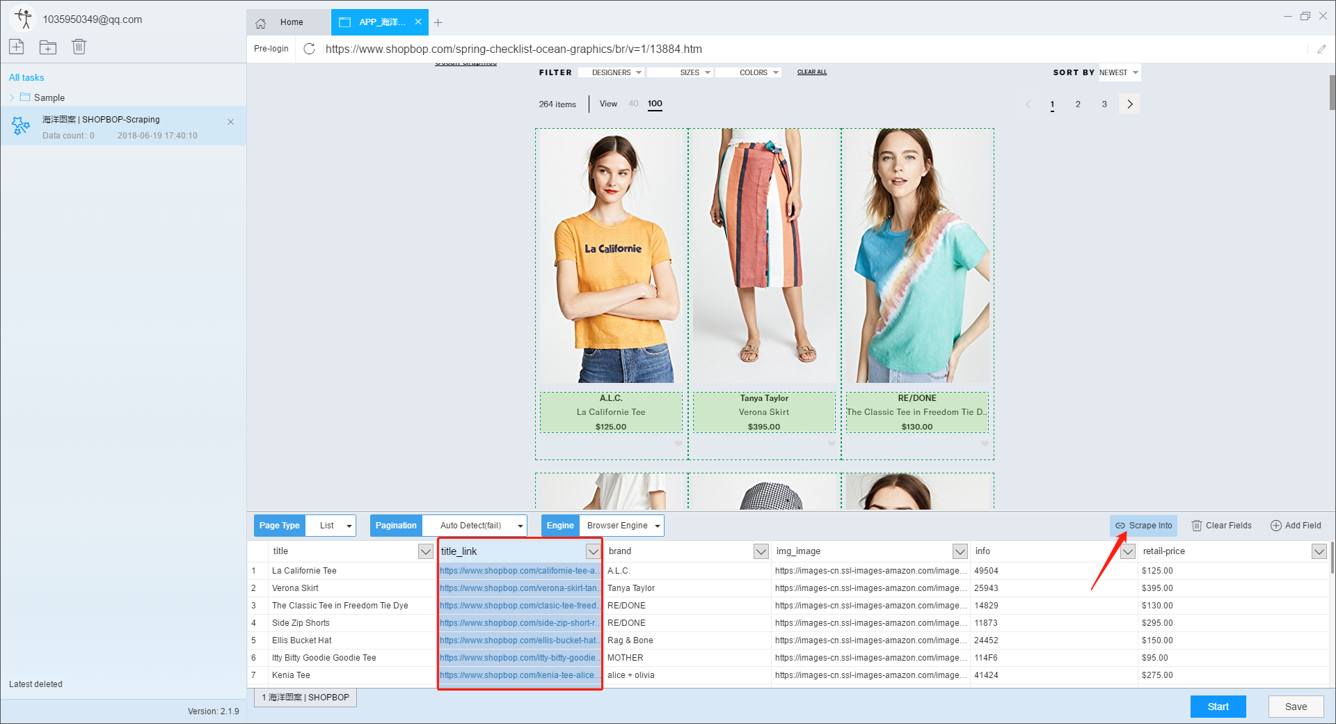Image resolution: width=1336 pixels, height=724 pixels.
Task: Select the APP_海洋 tab
Action: click(379, 22)
